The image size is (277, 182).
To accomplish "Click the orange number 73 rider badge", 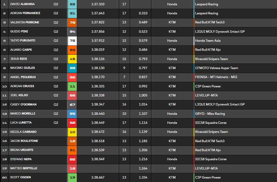I will coord(72,22).
